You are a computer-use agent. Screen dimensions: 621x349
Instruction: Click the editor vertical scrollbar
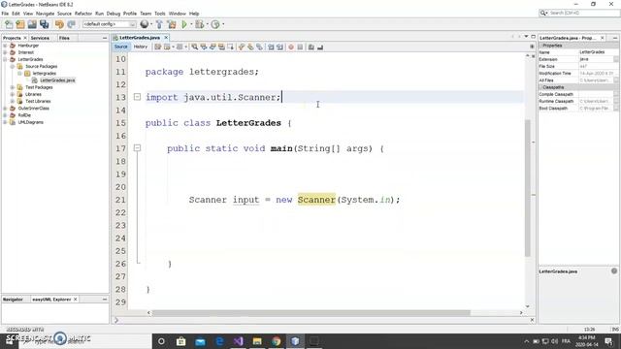click(528, 188)
